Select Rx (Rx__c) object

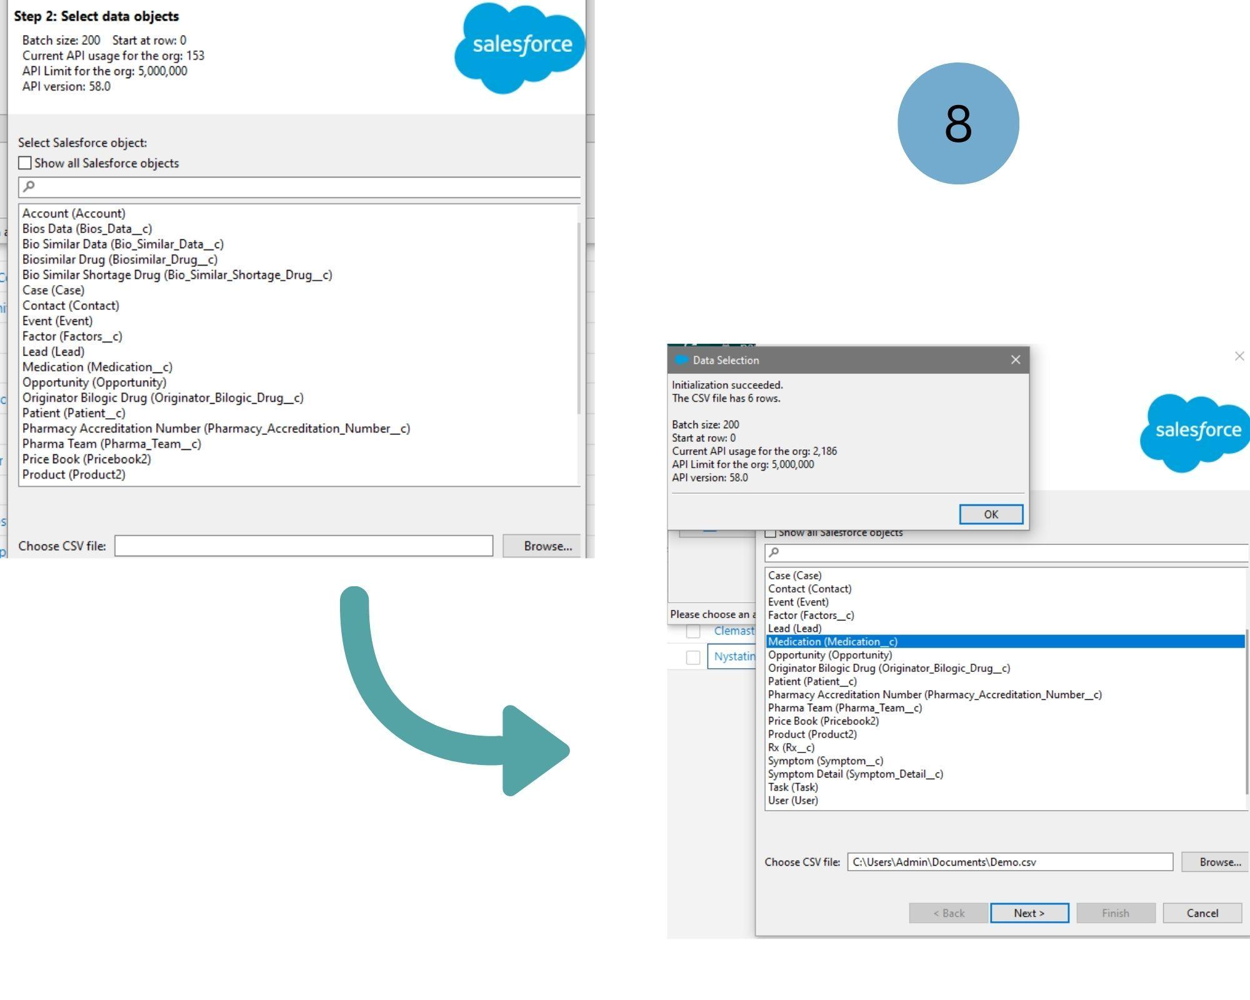(791, 747)
